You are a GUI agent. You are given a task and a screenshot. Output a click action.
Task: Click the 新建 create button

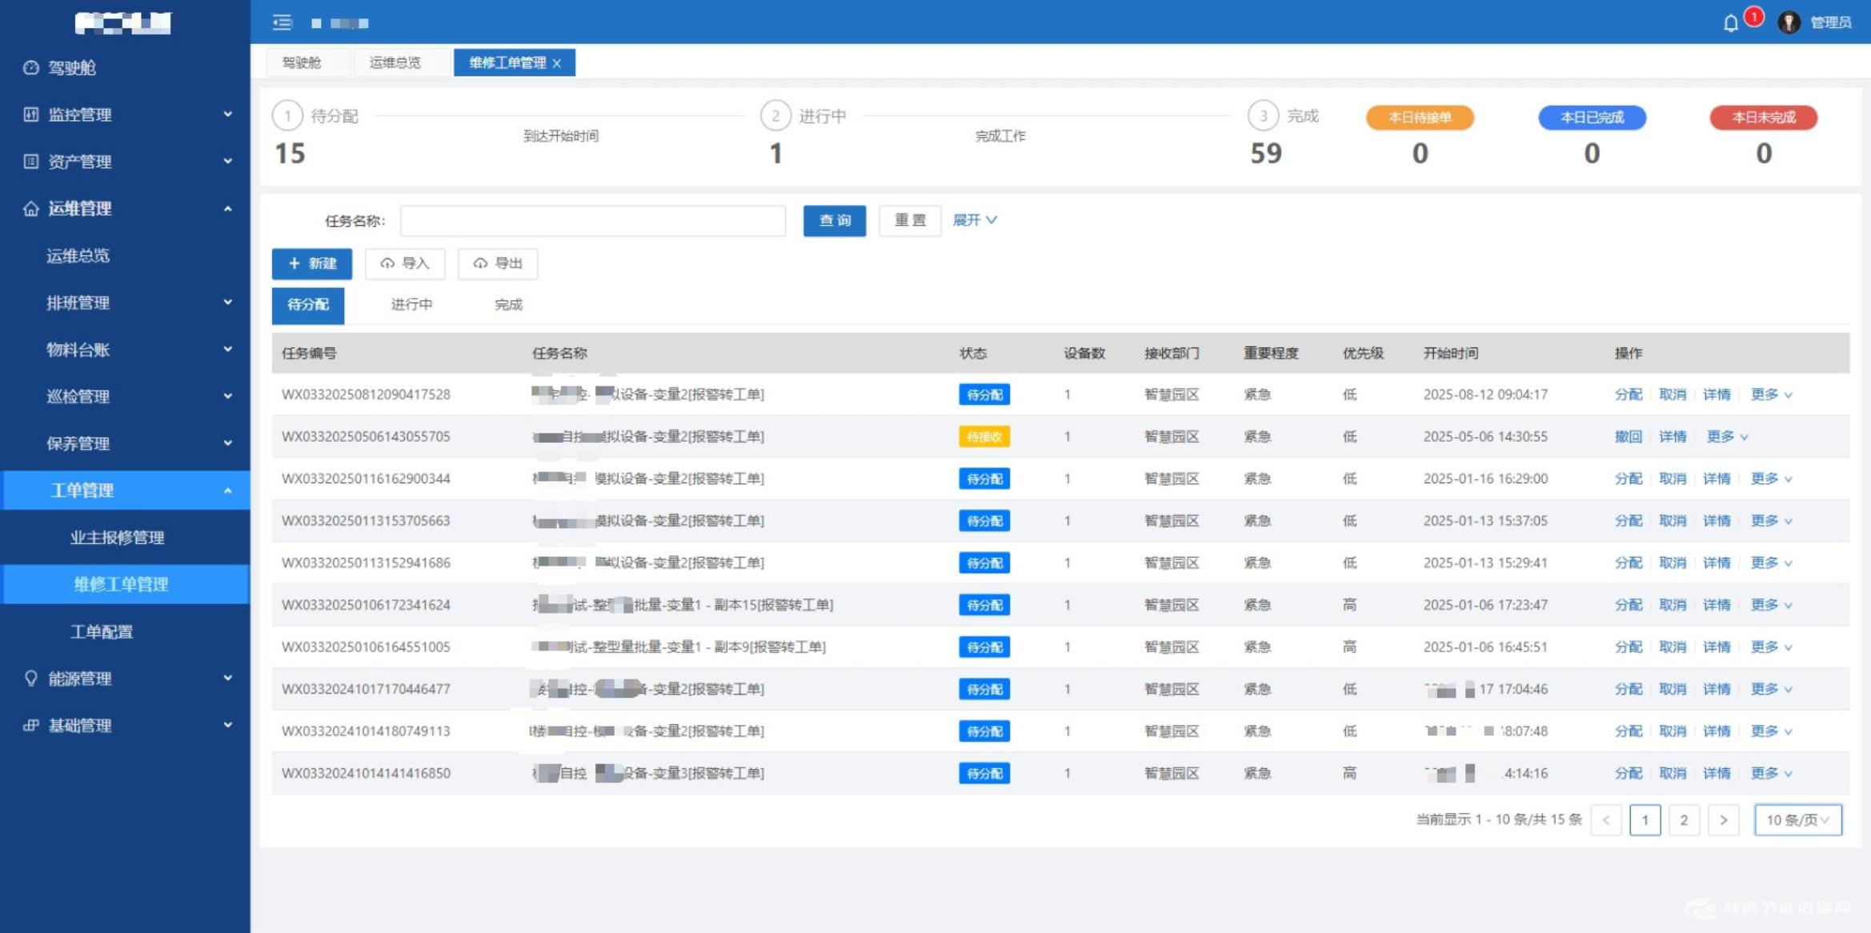click(x=312, y=263)
